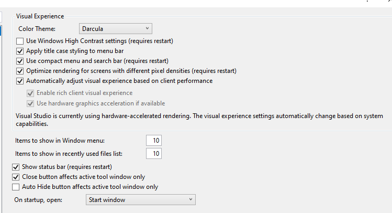Enable Use Windows High Contrast settings checkbox
The width and height of the screenshot is (392, 213).
tap(20, 41)
